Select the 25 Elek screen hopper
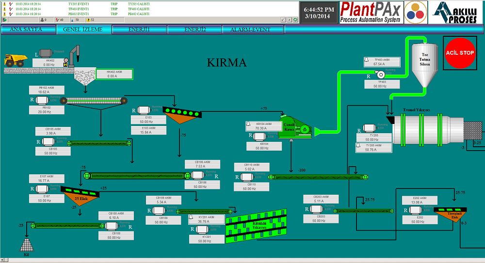The width and height of the screenshot is (485, 263). pos(80,195)
